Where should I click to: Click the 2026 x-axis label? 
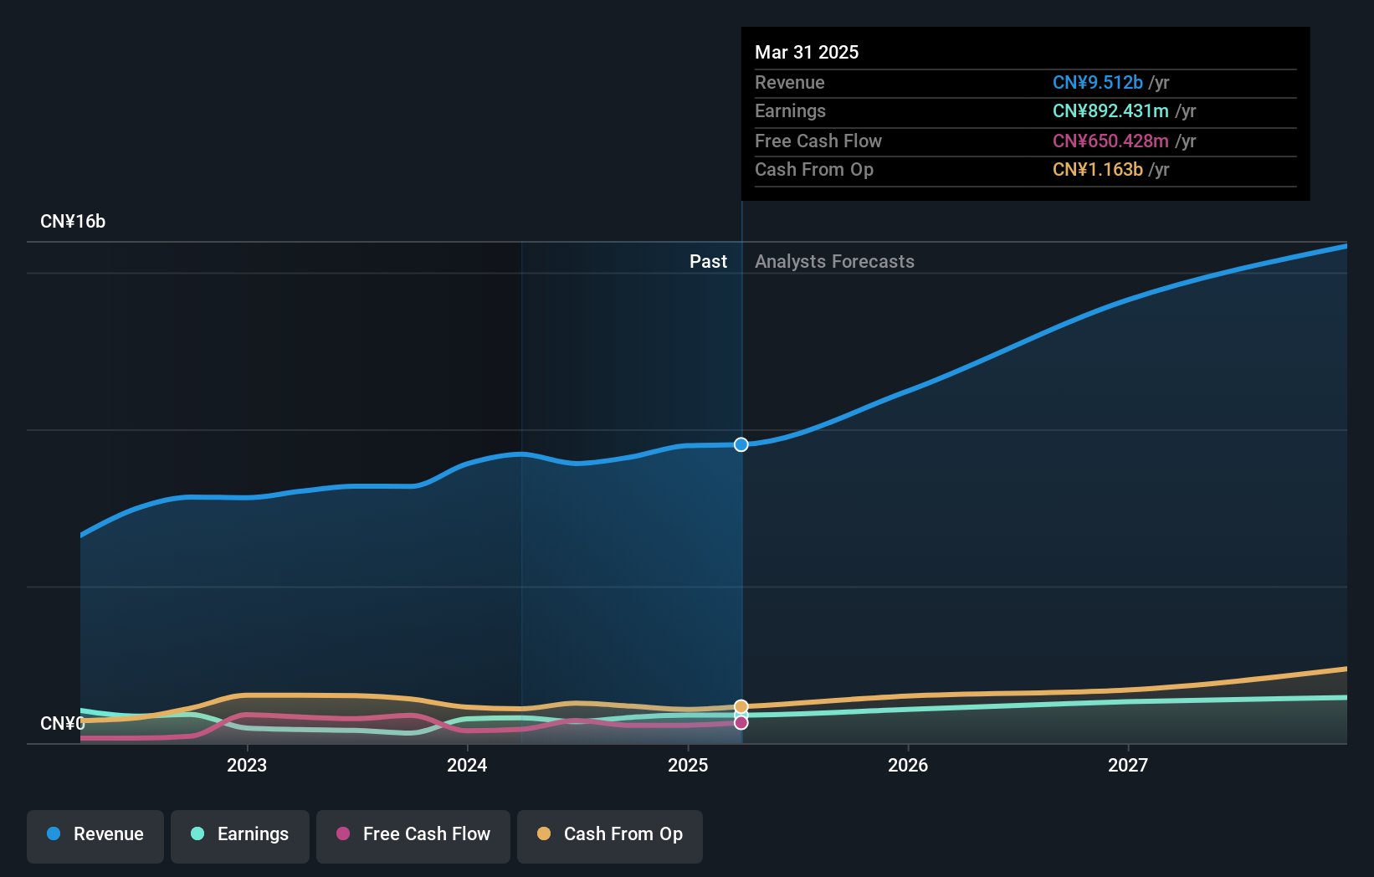[x=908, y=766]
